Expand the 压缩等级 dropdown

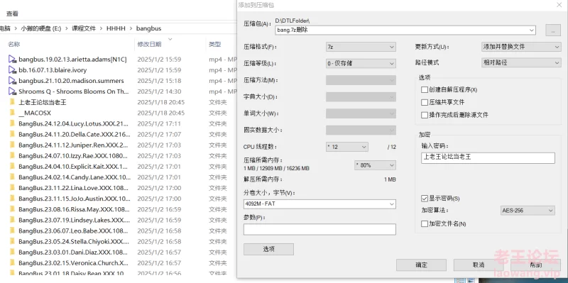point(361,63)
